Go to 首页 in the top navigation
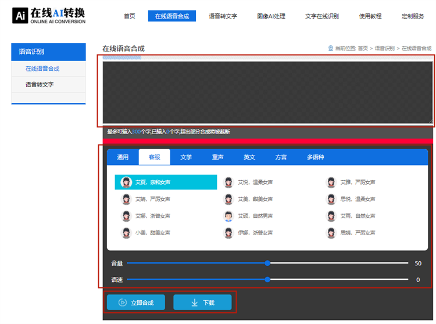 [x=130, y=16]
